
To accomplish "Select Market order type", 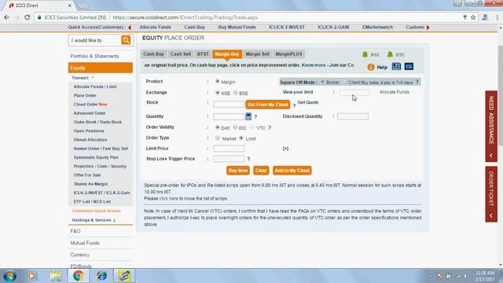I will [218, 138].
